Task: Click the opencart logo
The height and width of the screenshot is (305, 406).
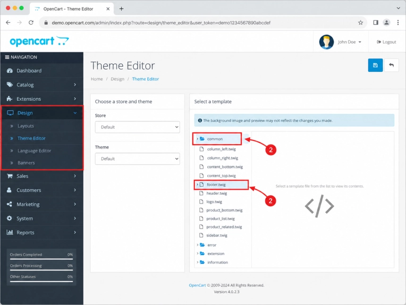Action: tap(39, 41)
